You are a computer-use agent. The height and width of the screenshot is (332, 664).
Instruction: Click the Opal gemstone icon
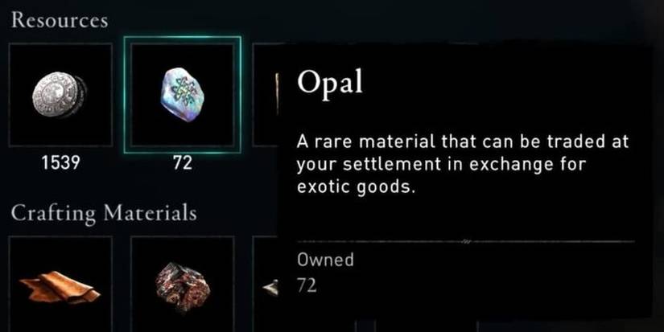182,93
